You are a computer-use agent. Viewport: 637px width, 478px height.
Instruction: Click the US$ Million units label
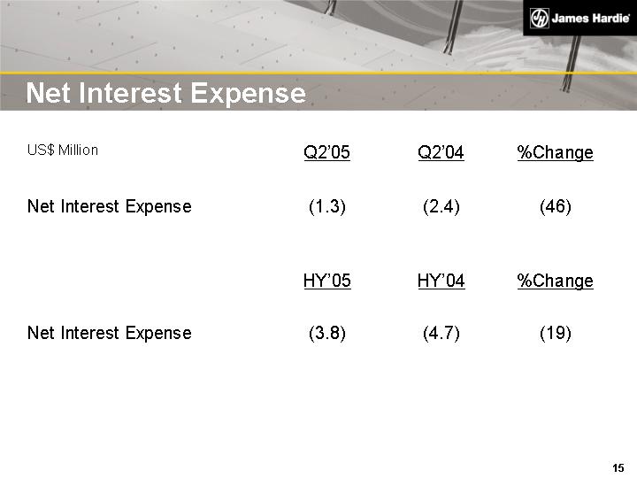(x=63, y=150)
